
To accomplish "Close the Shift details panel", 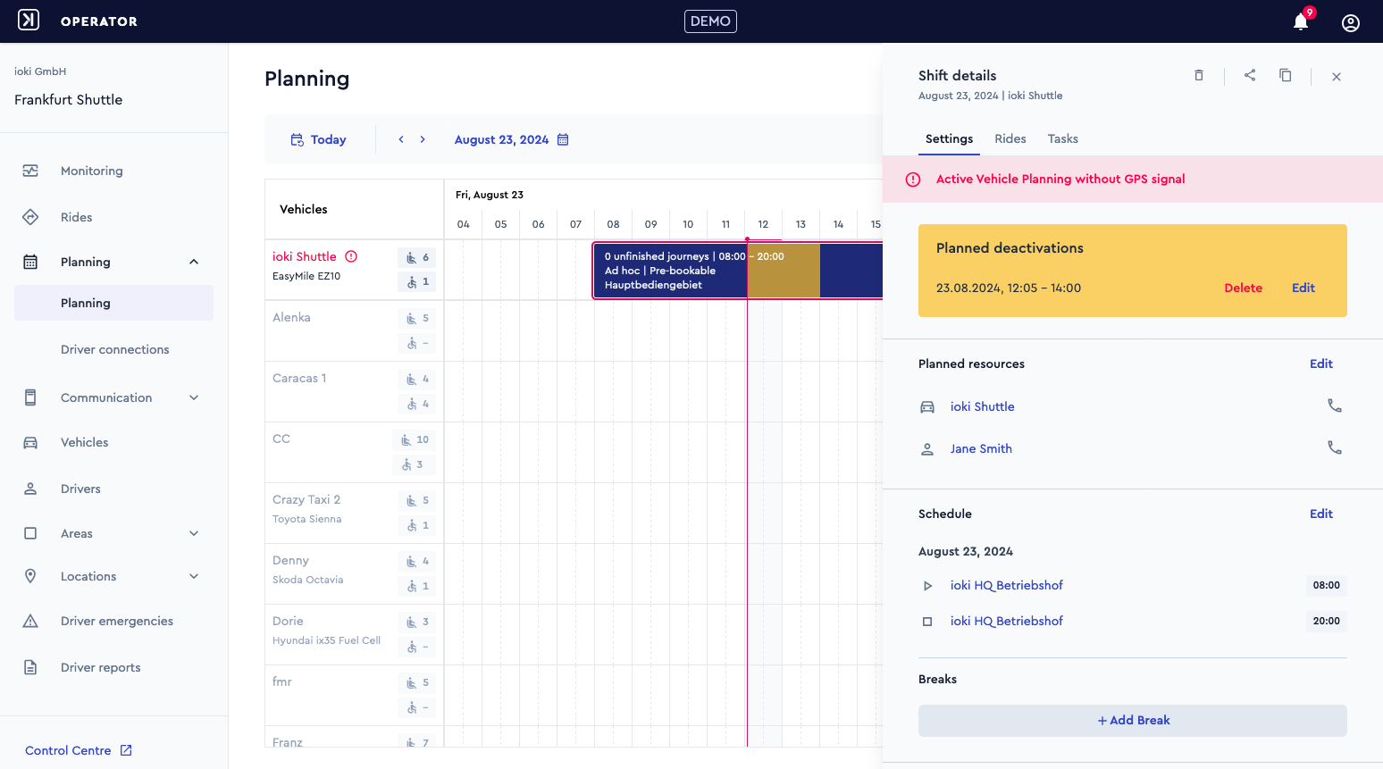I will (1337, 77).
